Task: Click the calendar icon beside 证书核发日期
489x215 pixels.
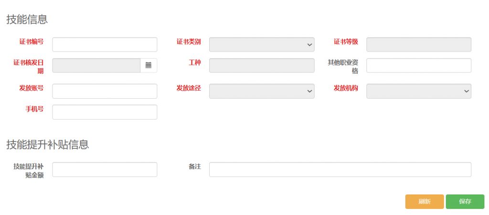Action: [x=149, y=65]
